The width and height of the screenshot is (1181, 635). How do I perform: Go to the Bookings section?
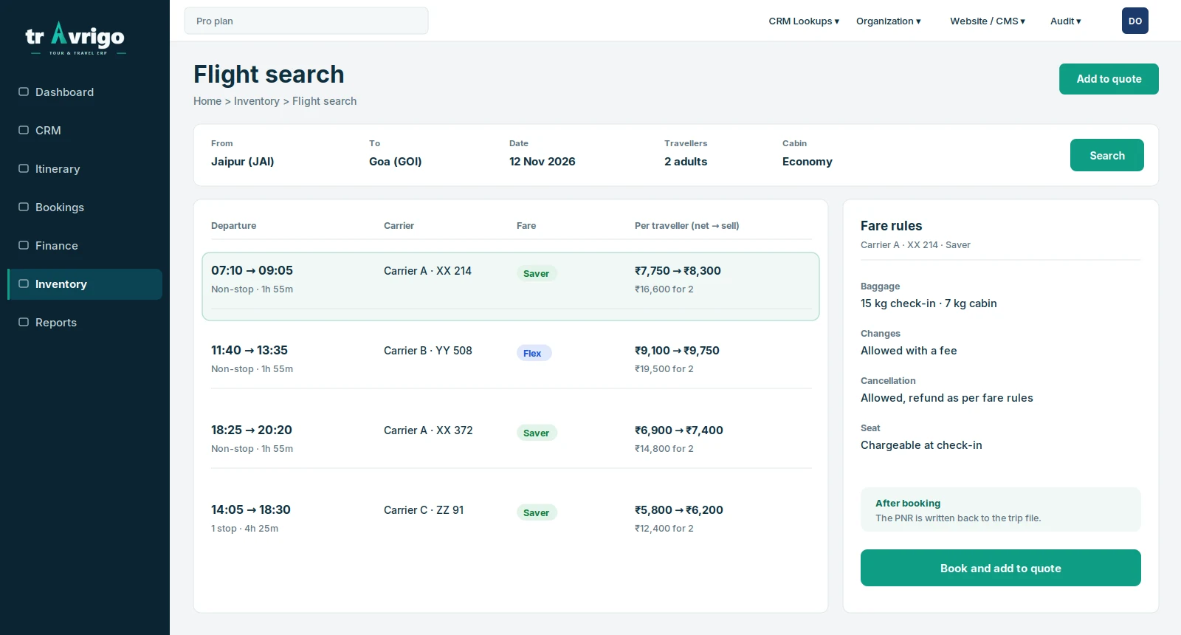[x=85, y=207]
